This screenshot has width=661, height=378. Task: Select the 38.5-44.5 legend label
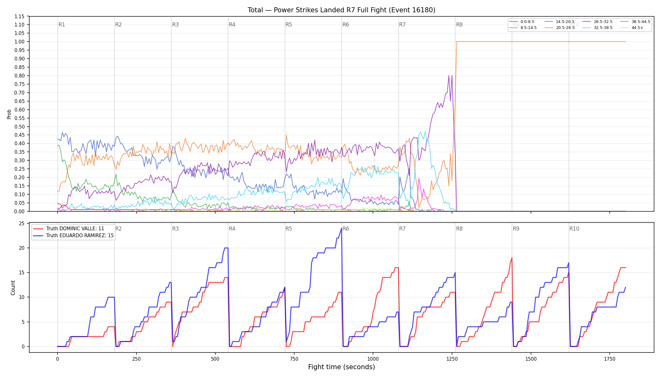click(x=641, y=22)
